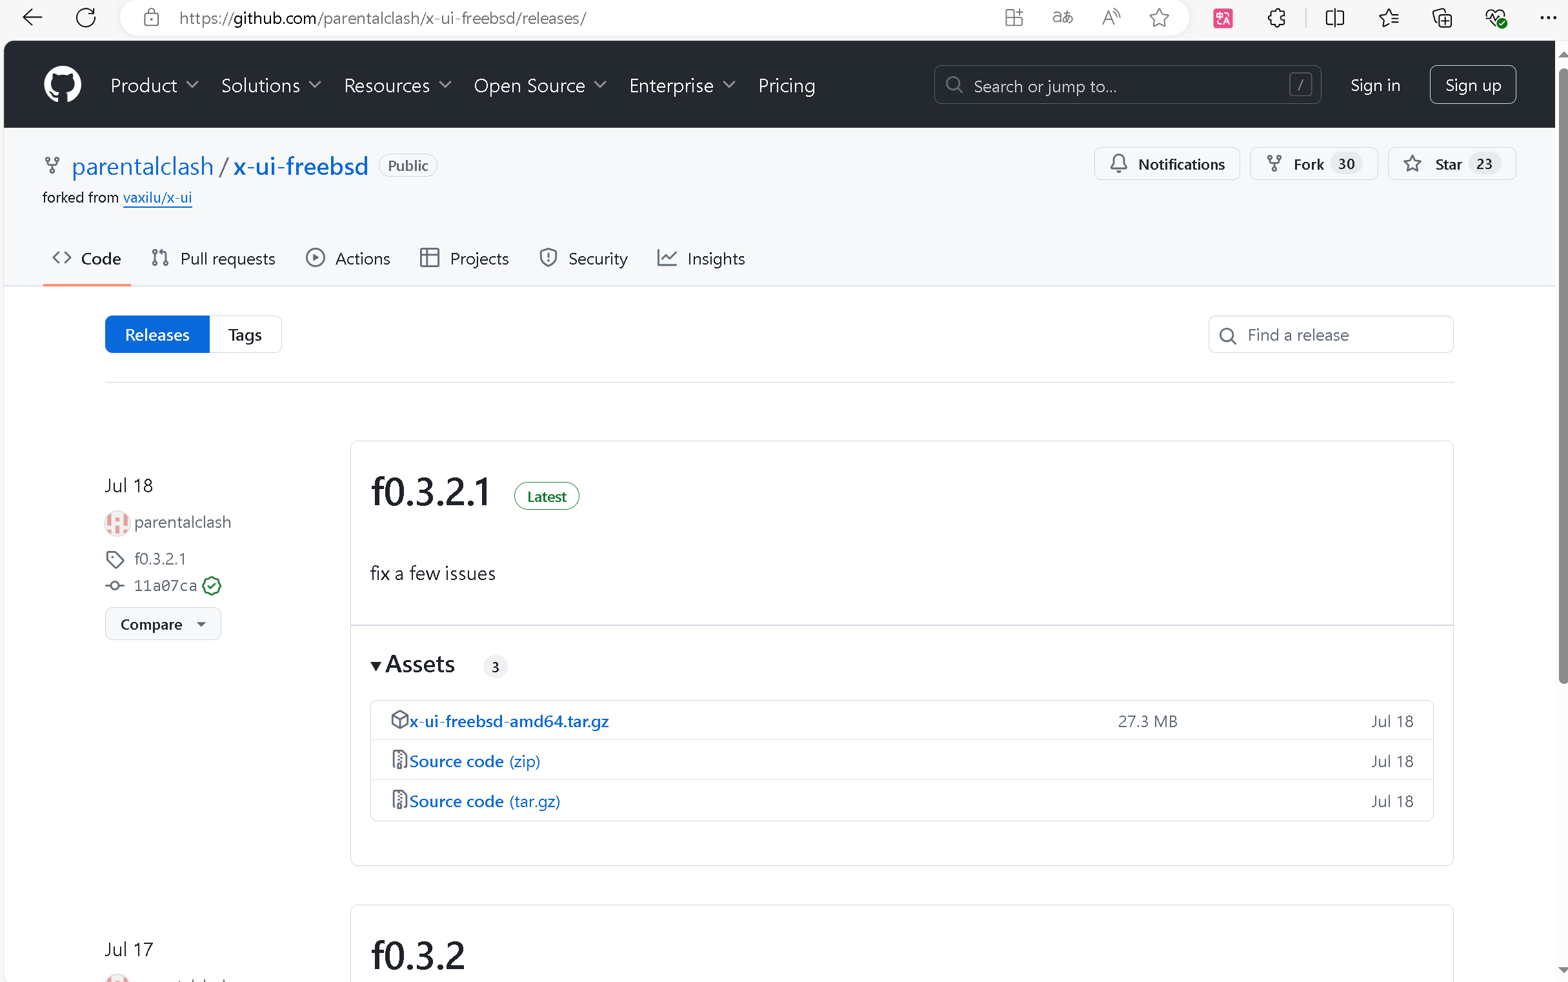1568x982 pixels.
Task: Open the Insights tab
Action: click(701, 259)
